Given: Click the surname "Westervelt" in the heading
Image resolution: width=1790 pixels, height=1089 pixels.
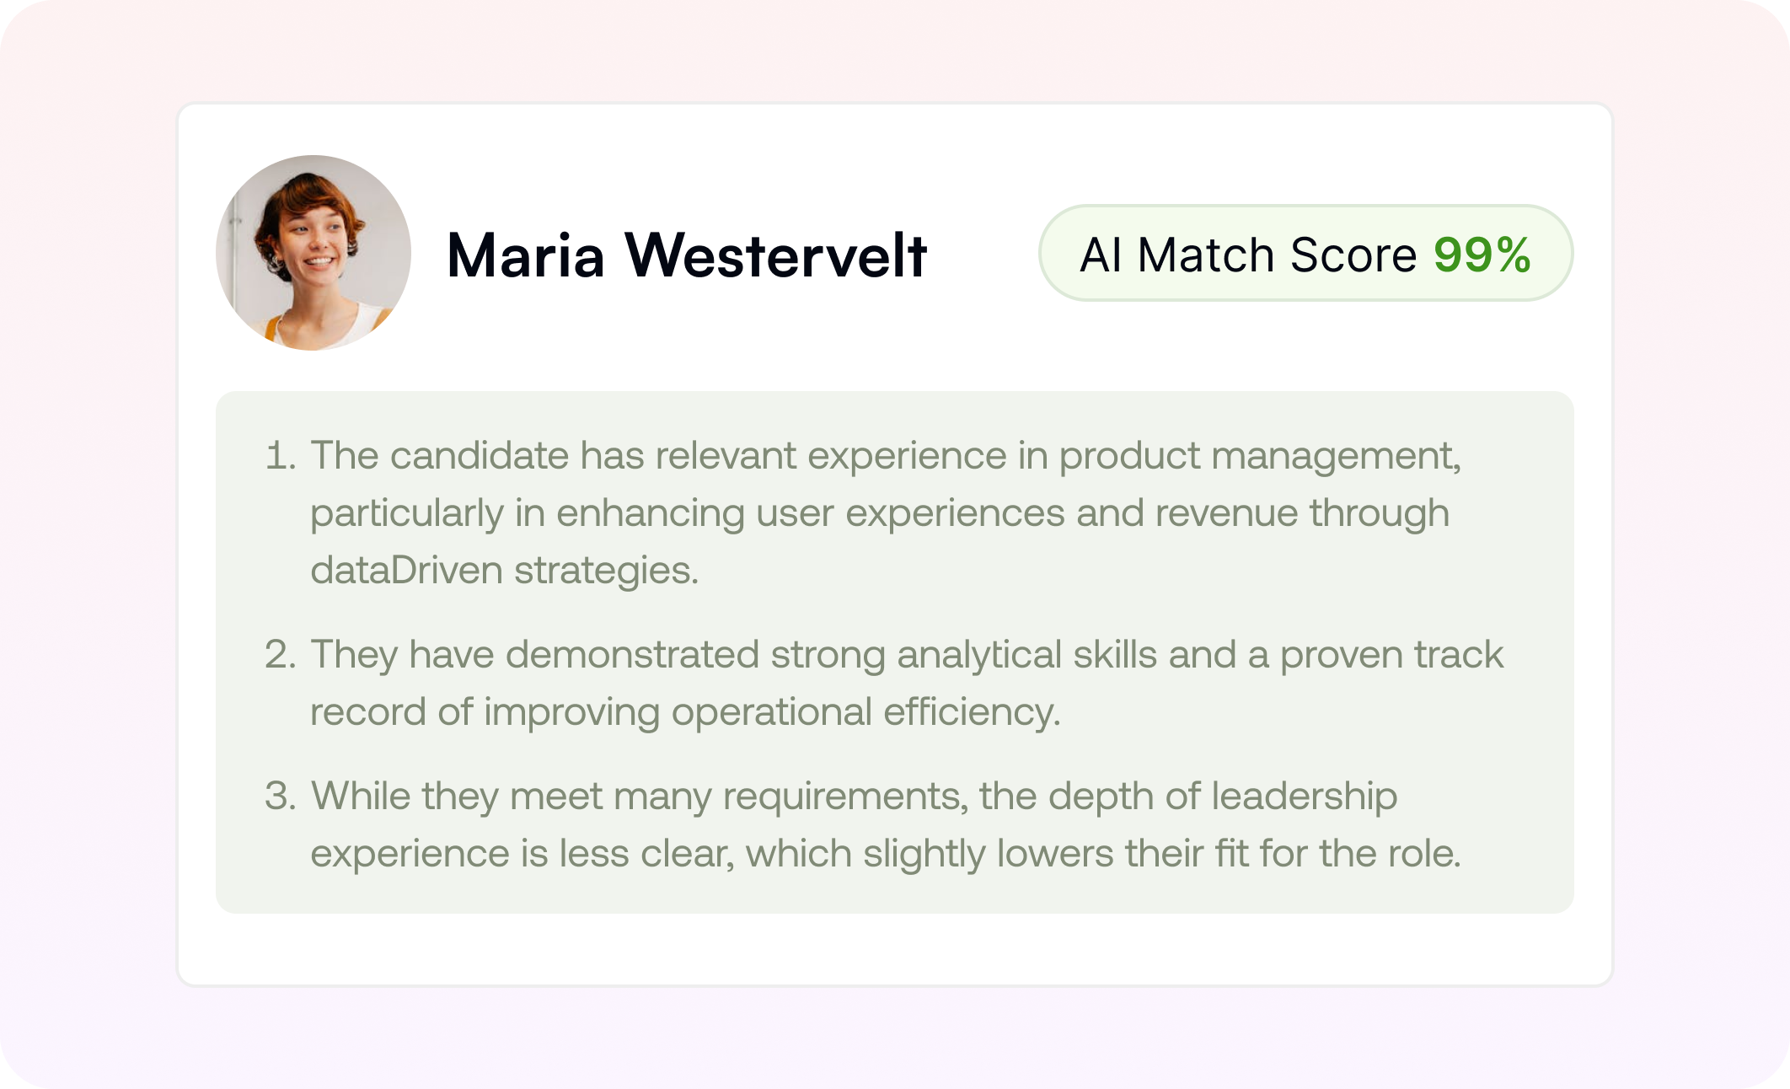Looking at the screenshot, I should 775,255.
